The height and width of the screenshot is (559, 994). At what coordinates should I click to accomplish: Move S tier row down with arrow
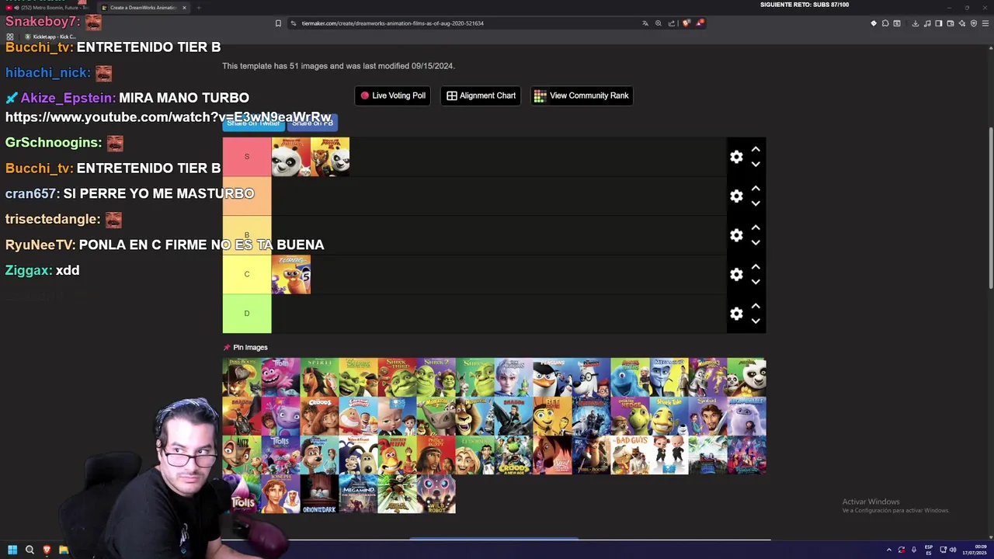[x=756, y=165]
